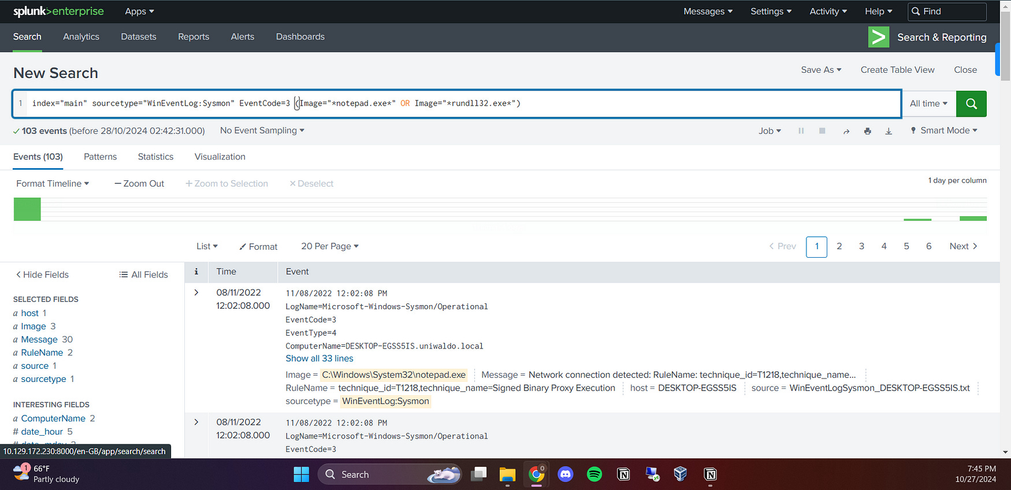Open Job dropdown menu

pyautogui.click(x=770, y=131)
